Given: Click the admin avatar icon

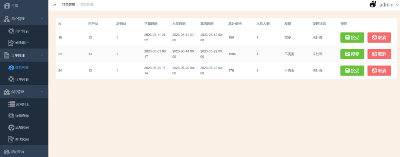Looking at the screenshot, I should click(373, 4).
